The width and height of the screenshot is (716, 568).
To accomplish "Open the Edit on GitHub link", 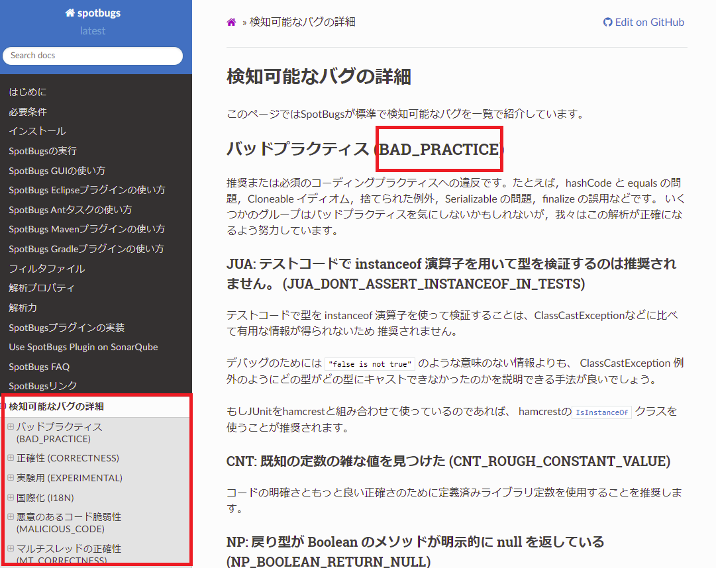I will (644, 22).
